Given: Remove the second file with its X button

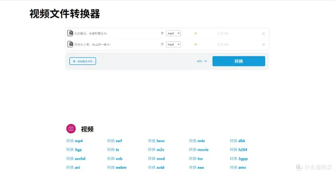Looking at the screenshot, I should (x=263, y=45).
